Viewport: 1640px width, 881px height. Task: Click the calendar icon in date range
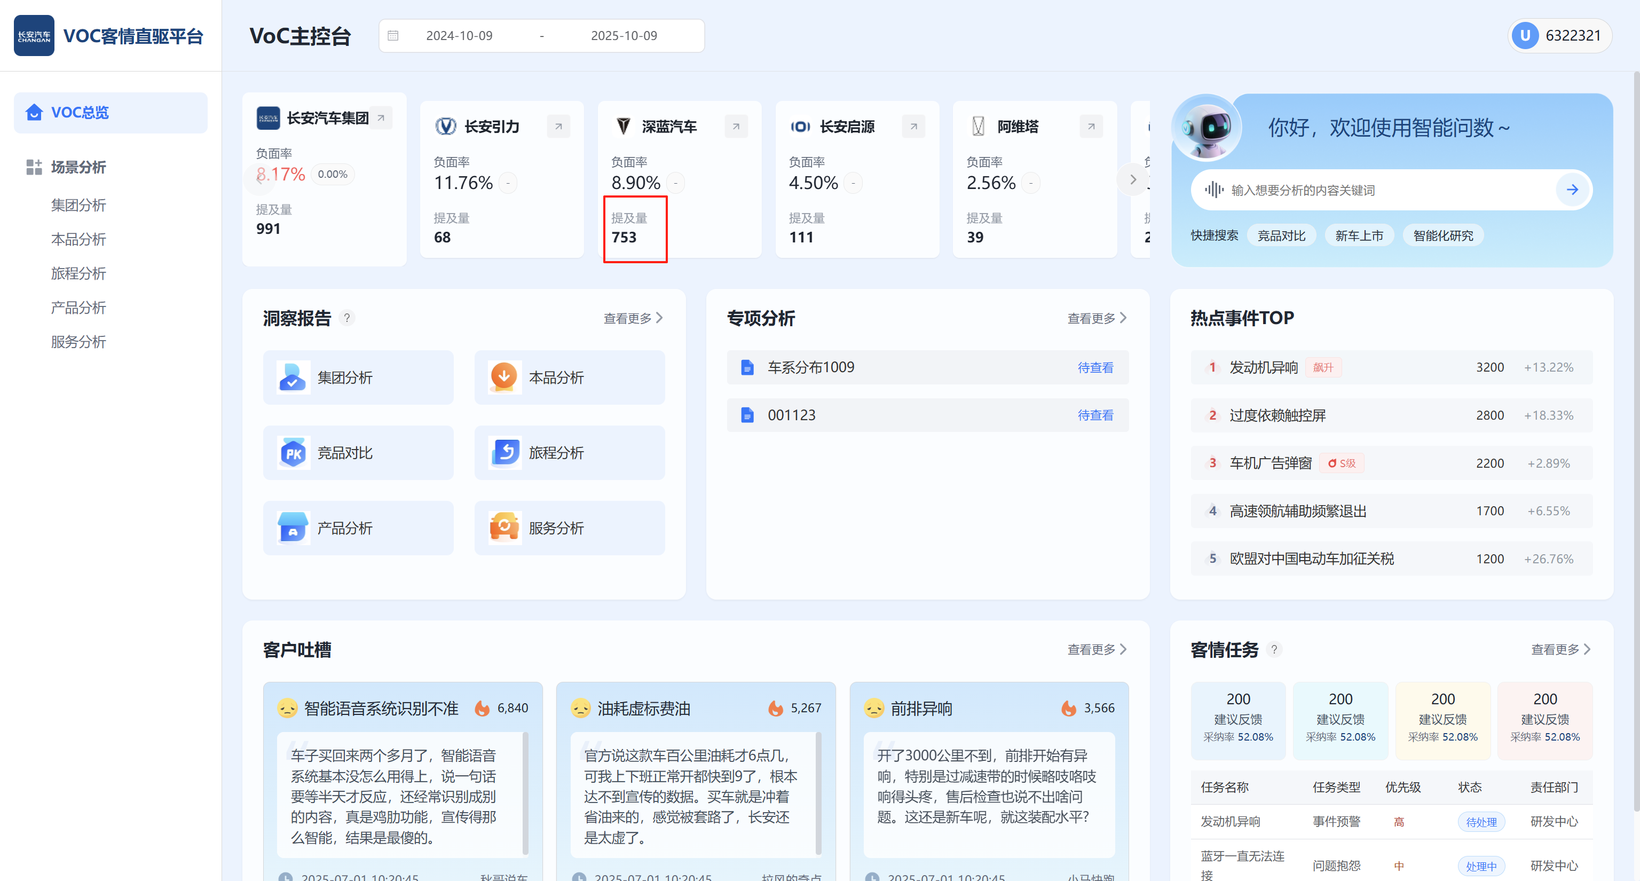[393, 36]
